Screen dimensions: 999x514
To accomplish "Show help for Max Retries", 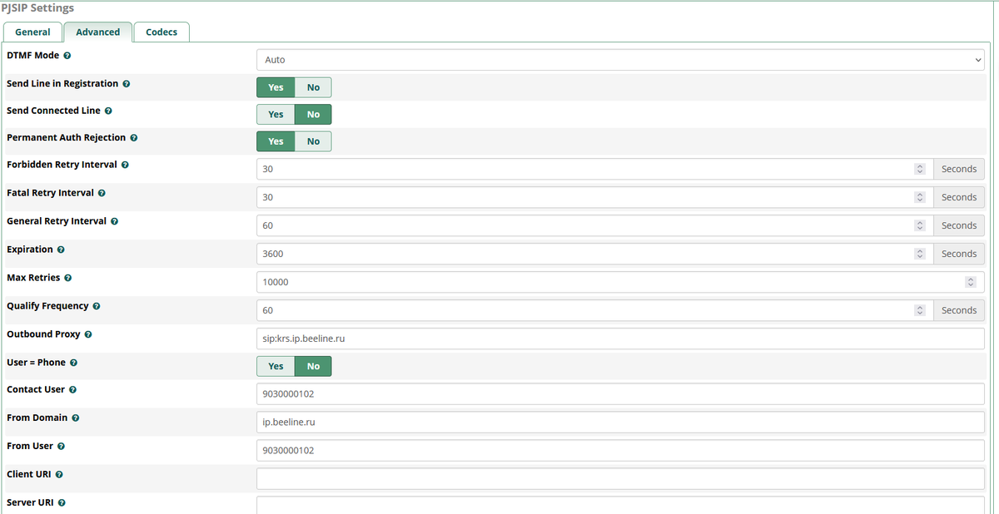I will point(67,277).
